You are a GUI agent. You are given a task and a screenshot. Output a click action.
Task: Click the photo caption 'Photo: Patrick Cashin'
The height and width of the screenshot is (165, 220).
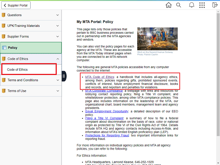147,54
